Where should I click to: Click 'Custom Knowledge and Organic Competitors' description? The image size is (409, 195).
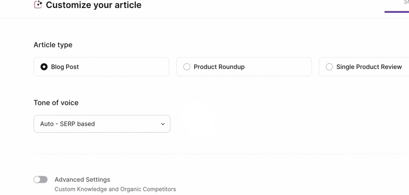pos(115,189)
